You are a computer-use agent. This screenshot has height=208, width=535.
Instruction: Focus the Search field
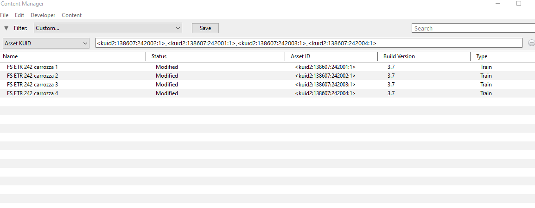pyautogui.click(x=473, y=28)
